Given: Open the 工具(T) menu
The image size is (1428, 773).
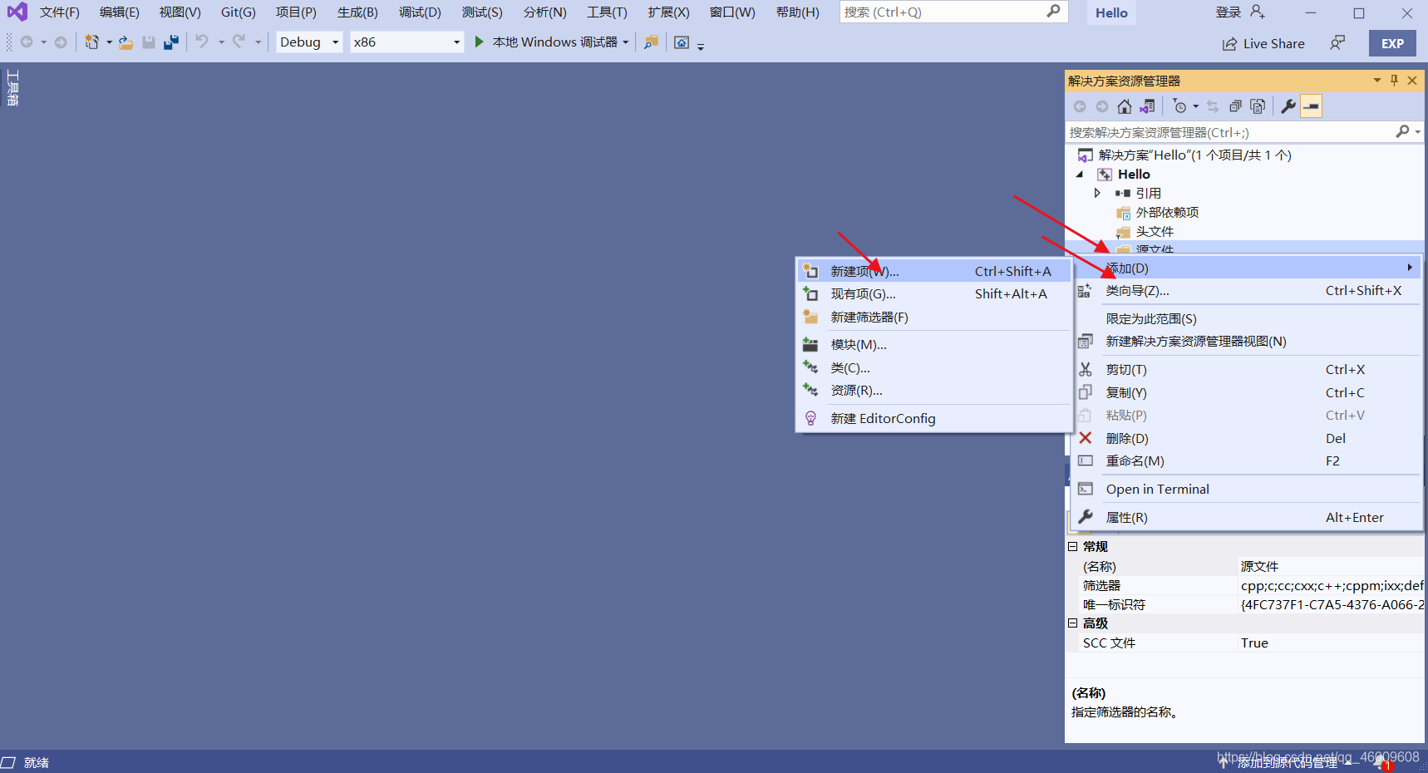Looking at the screenshot, I should click(x=608, y=12).
